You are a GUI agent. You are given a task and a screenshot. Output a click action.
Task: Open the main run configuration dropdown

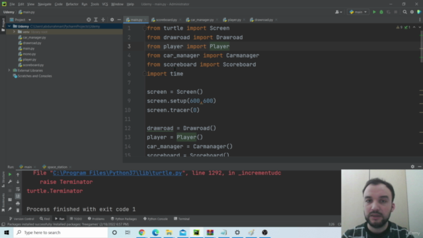click(358, 12)
